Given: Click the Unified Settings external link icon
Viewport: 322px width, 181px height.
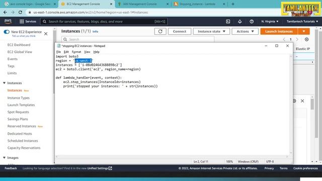Looking at the screenshot, I should [x=110, y=168].
